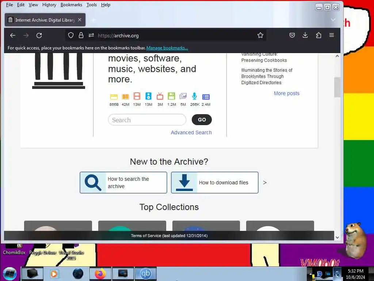Open the Concerts microphone icon labeled 268K
The width and height of the screenshot is (374, 281).
(x=194, y=96)
